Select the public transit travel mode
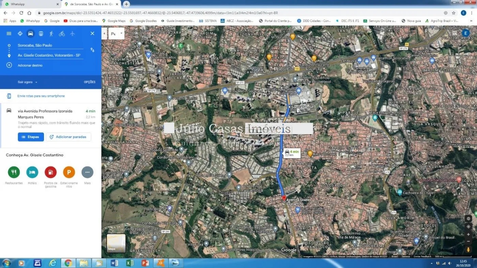Viewport: 477px width, 268px height. (x=41, y=33)
